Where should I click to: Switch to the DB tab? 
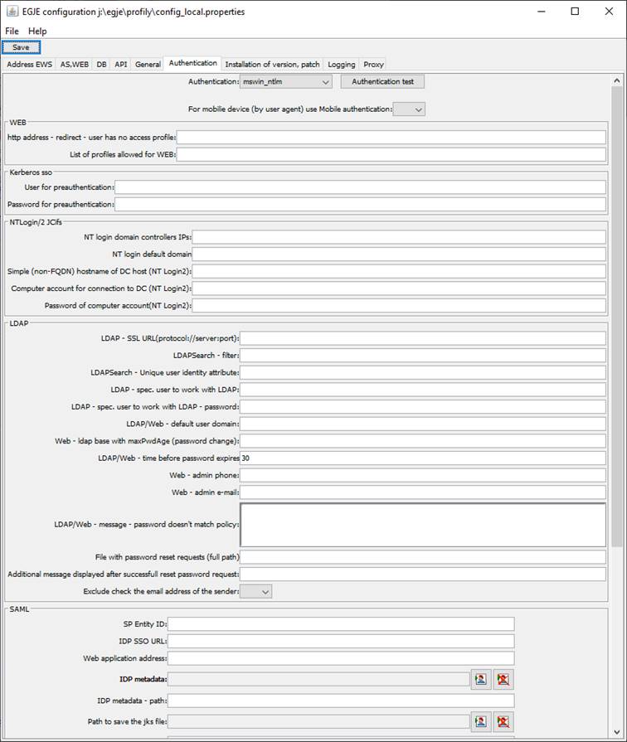pos(101,65)
